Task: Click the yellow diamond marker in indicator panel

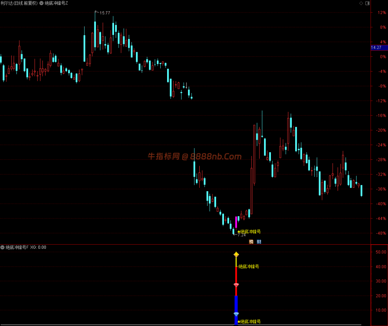Action: pyautogui.click(x=236, y=254)
